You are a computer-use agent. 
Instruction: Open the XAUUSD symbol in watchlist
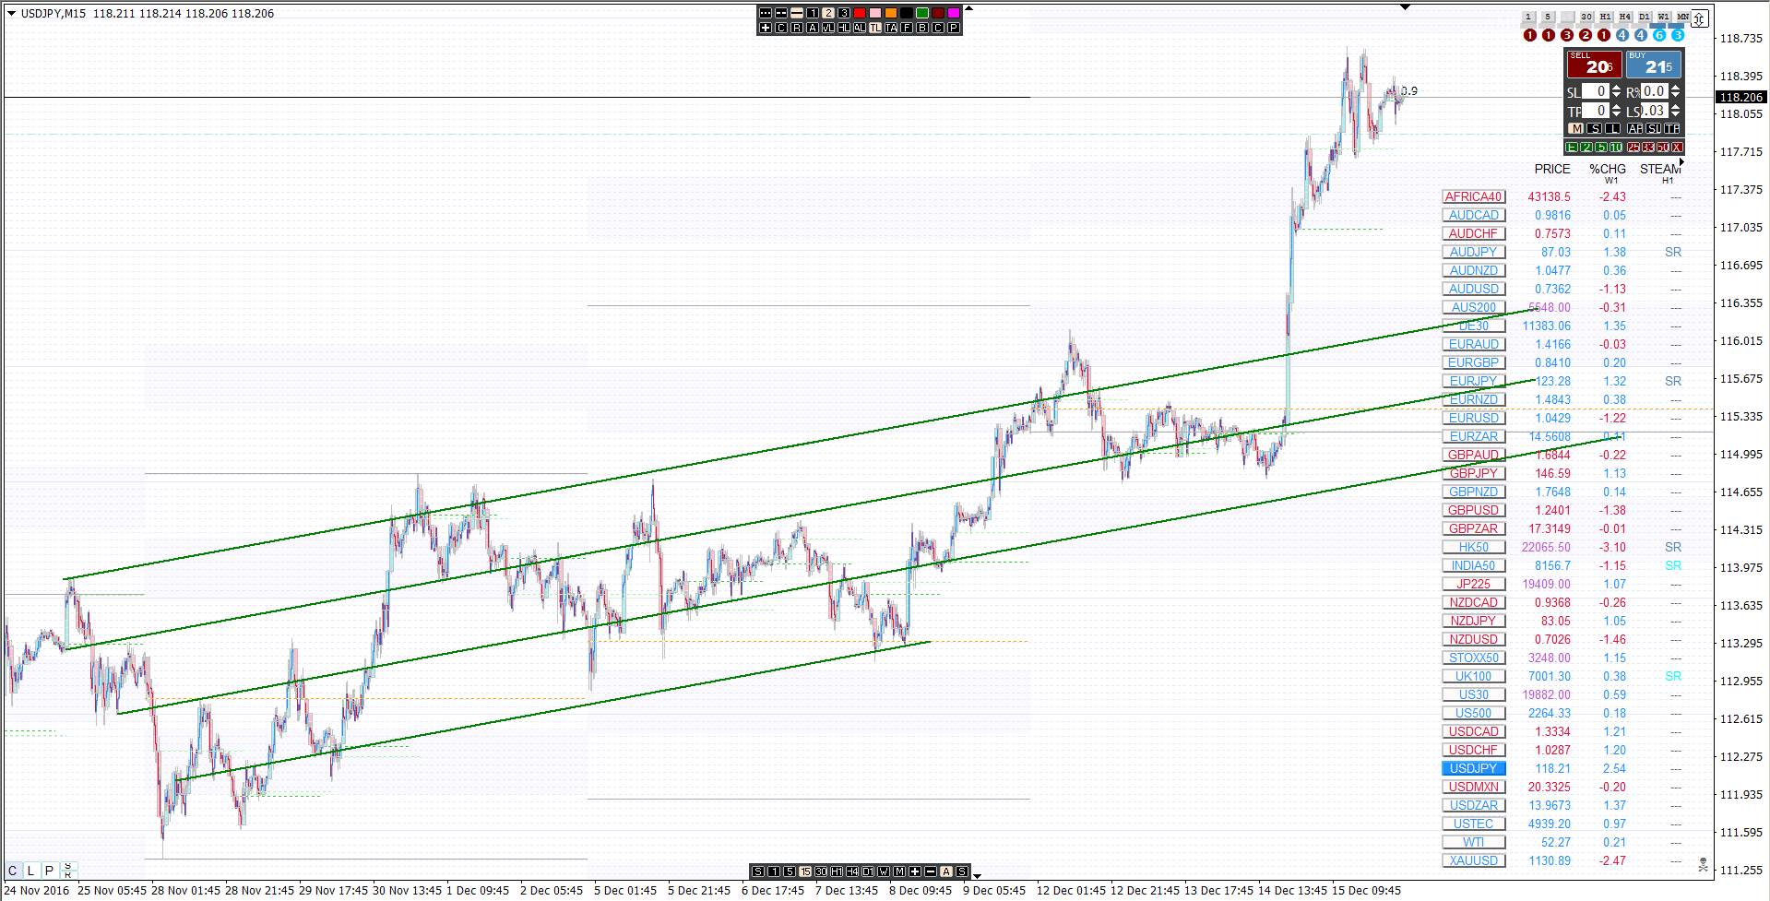tap(1473, 860)
